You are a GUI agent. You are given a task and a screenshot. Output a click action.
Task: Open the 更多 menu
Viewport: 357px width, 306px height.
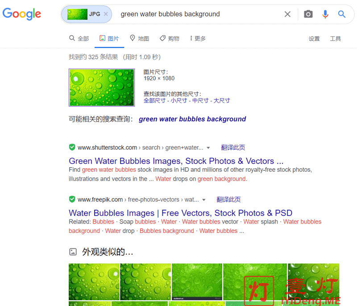coord(198,38)
